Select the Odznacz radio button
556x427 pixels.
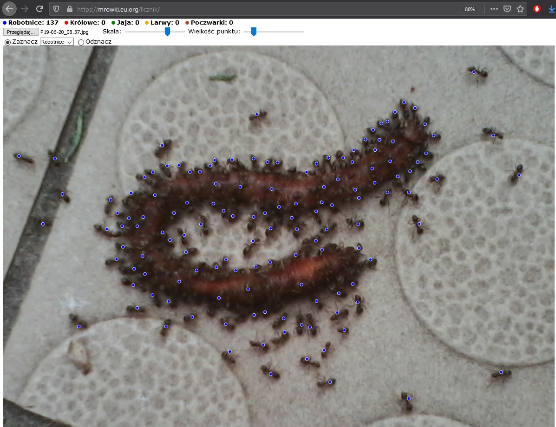point(81,42)
